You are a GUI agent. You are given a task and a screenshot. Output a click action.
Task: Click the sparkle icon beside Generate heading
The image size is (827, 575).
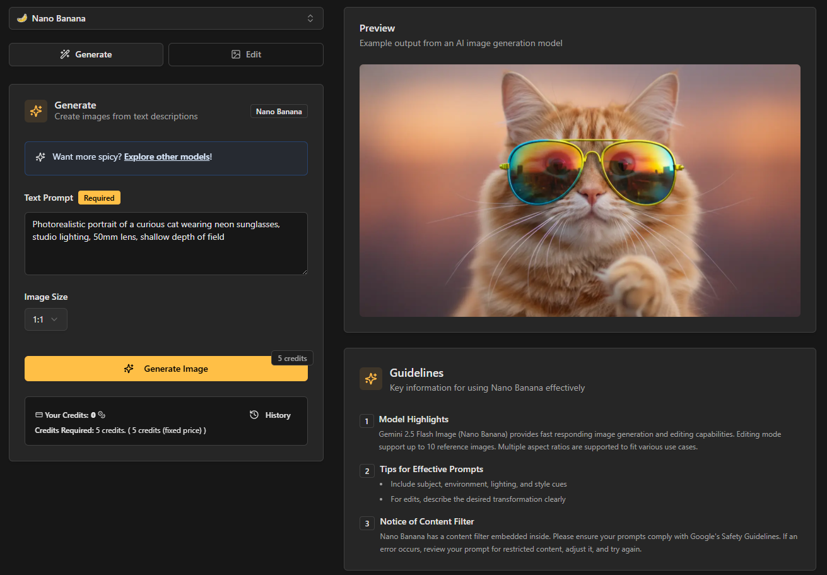coord(36,111)
